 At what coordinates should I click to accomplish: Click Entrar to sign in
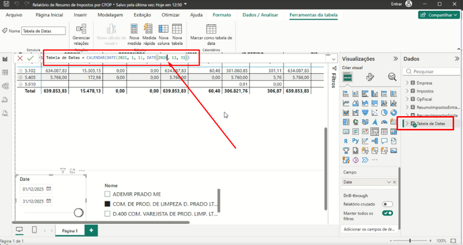coord(396,4)
